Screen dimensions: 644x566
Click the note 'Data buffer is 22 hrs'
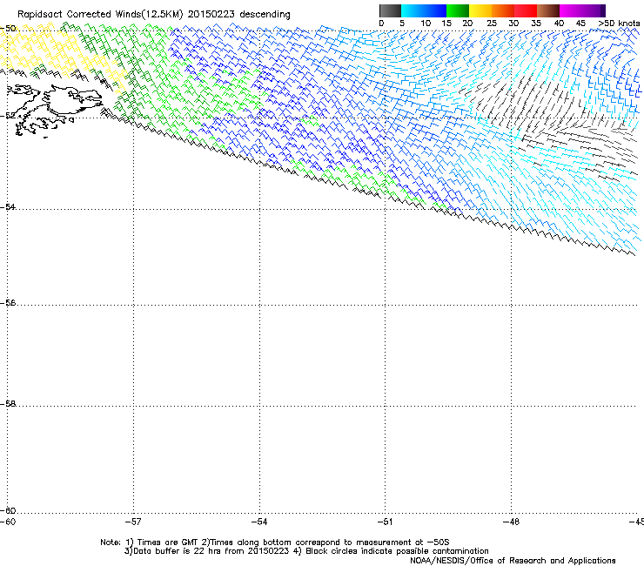click(175, 551)
